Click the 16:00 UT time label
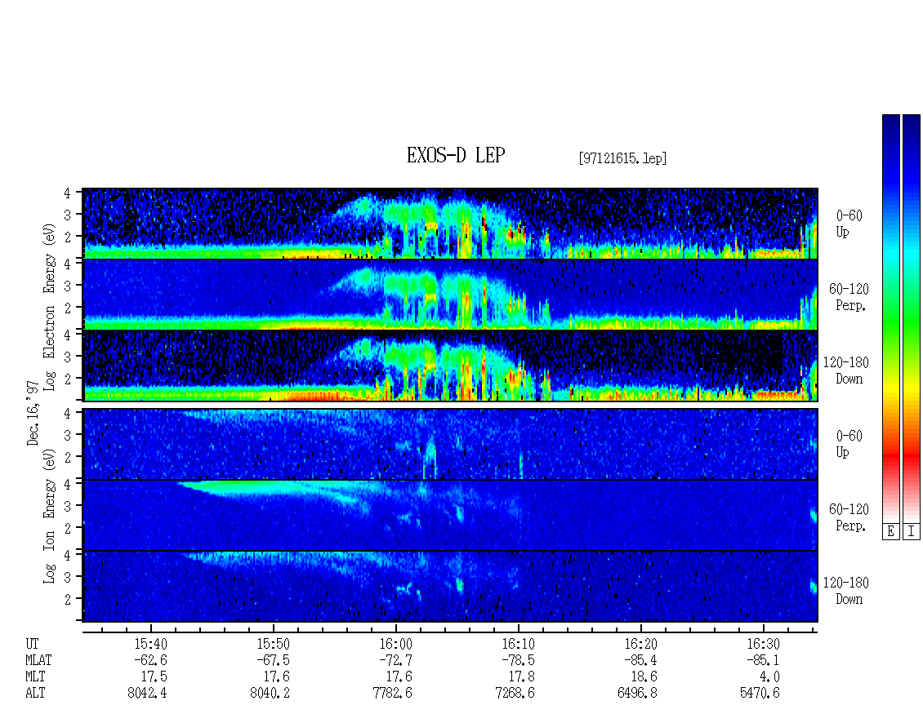This screenshot has width=923, height=714. (395, 644)
